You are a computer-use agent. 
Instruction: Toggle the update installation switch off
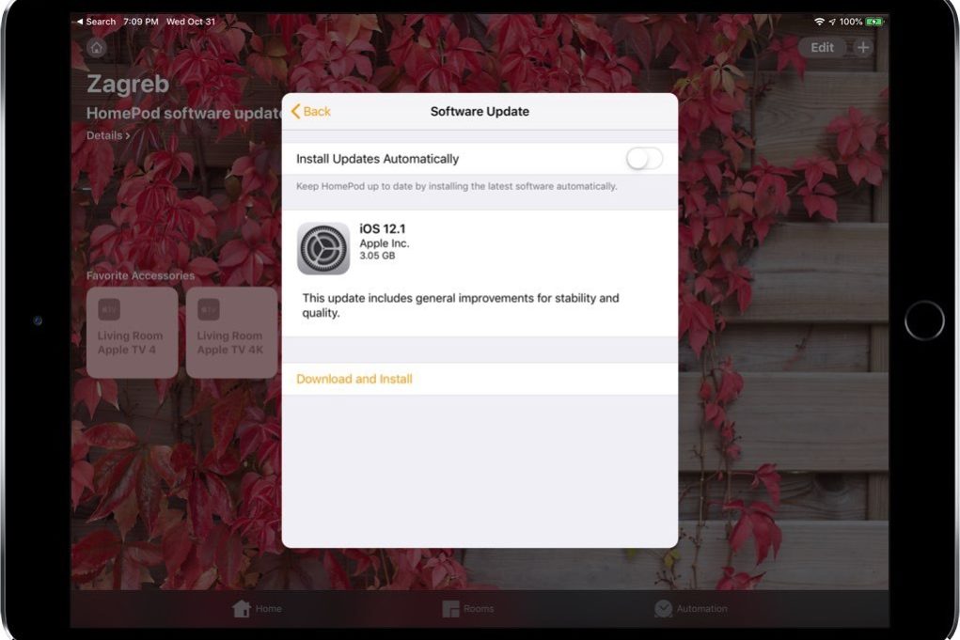[643, 158]
